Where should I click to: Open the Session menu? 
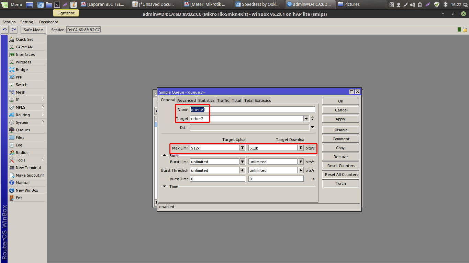pyautogui.click(x=9, y=22)
